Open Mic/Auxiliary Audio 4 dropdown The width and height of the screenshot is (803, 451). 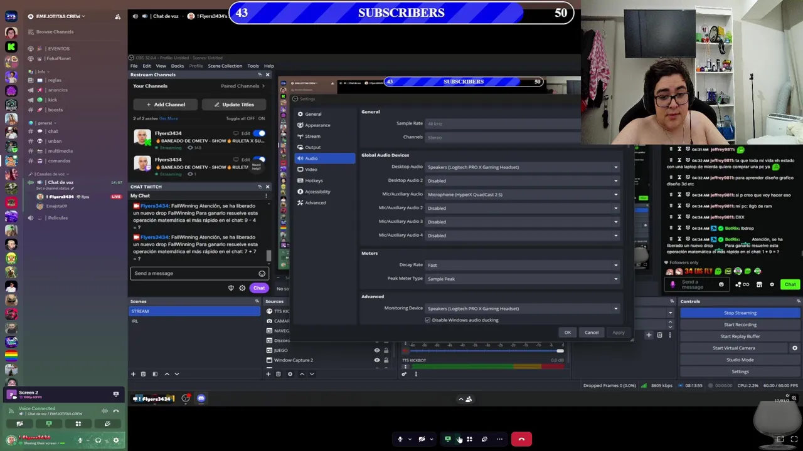[523, 236]
